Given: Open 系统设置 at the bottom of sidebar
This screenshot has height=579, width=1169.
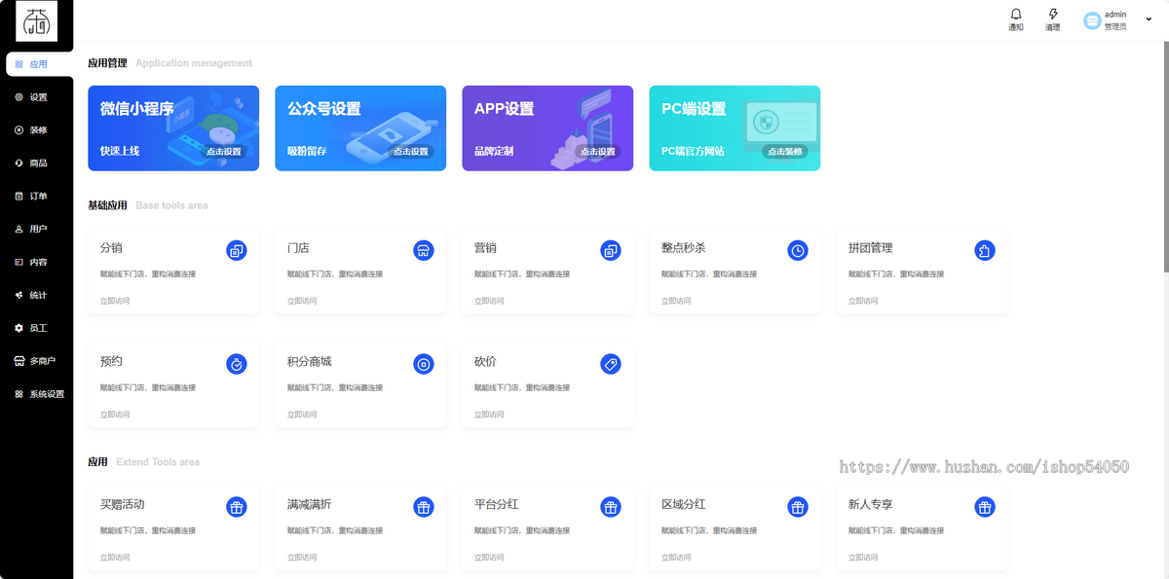Looking at the screenshot, I should pos(39,393).
